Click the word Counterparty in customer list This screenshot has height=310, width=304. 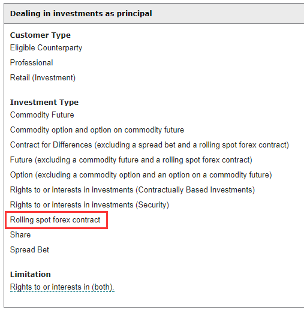point(60,48)
